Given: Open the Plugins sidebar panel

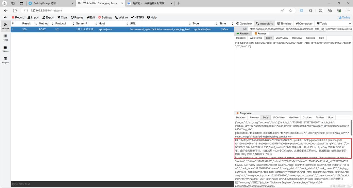Looking at the screenshot, I should pos(5,60).
